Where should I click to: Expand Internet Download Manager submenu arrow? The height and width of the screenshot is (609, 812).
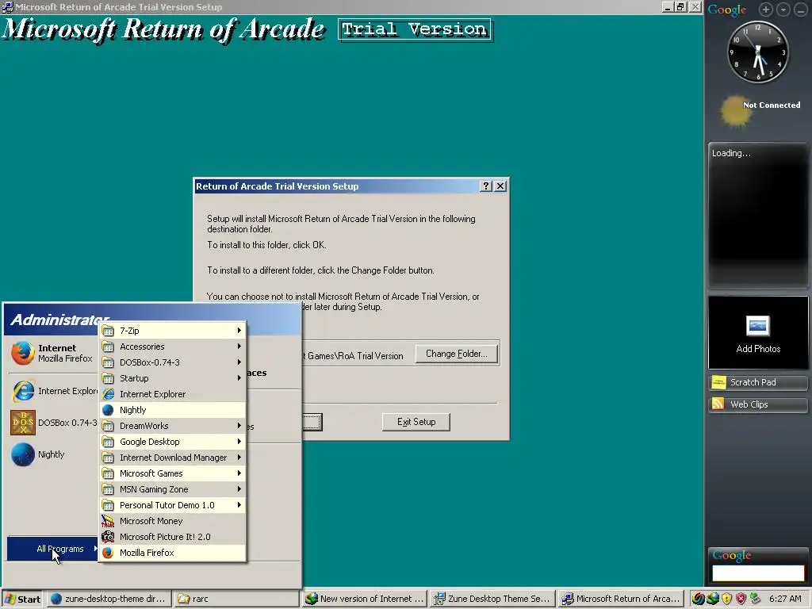point(239,458)
